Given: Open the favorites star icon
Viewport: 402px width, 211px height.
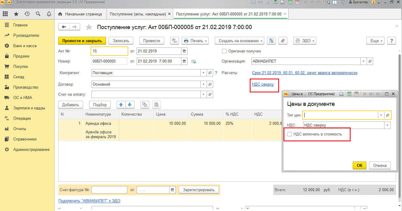Looking at the screenshot, I should (x=16, y=14).
